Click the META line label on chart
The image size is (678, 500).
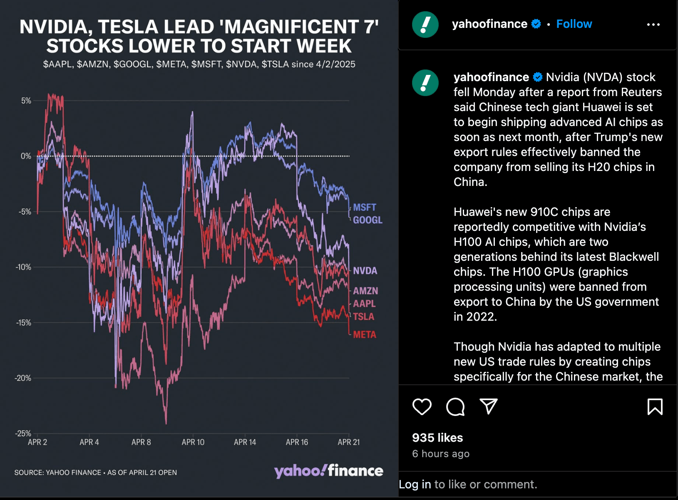click(364, 335)
